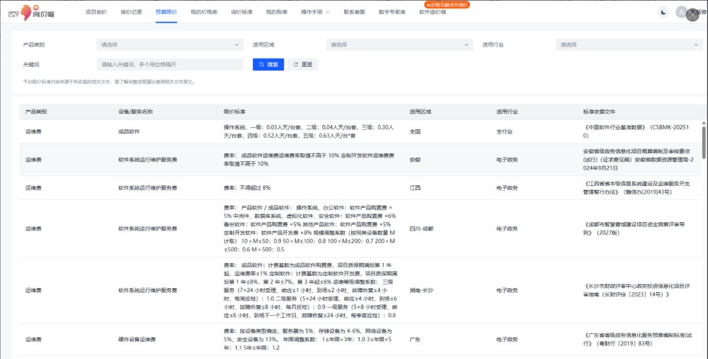The image size is (708, 359).
Task: Click 费率：不得超过 8% cell
Action: [247, 187]
